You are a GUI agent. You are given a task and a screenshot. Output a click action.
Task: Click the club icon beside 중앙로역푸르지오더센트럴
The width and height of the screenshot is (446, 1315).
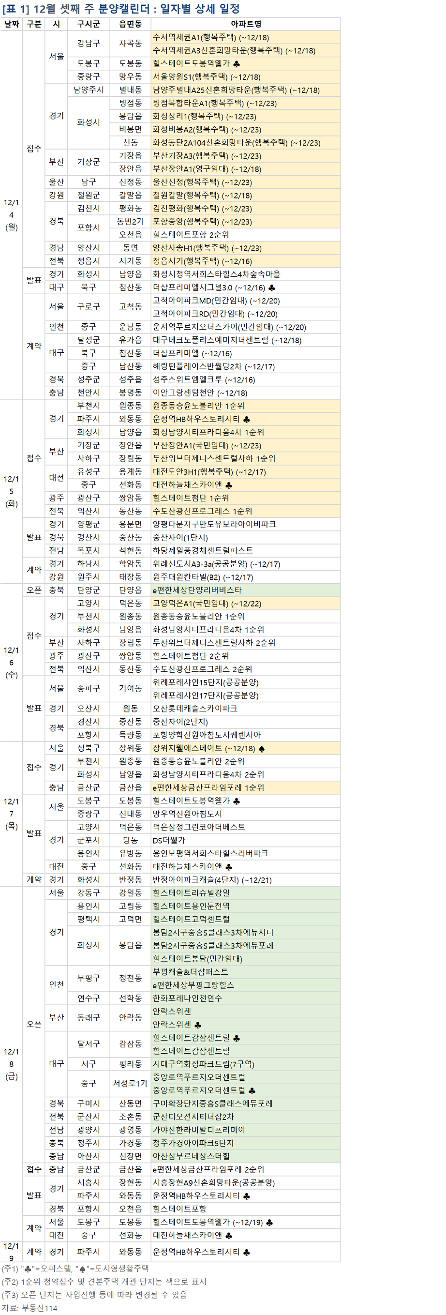click(252, 1090)
